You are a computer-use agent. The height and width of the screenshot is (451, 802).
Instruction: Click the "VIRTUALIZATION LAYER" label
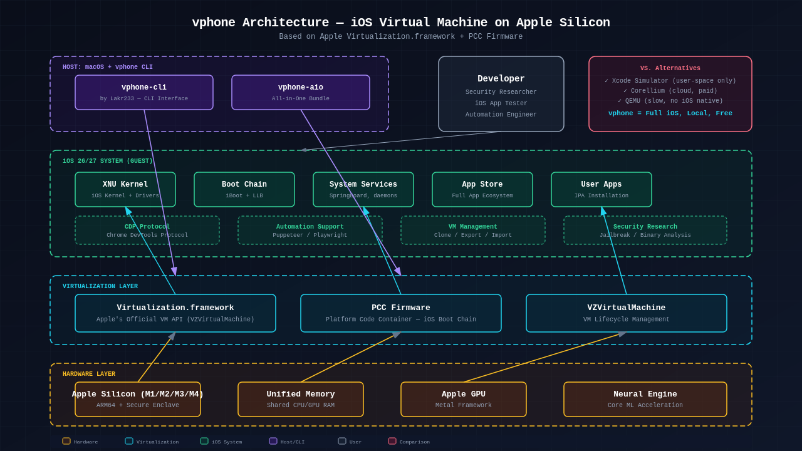(100, 286)
